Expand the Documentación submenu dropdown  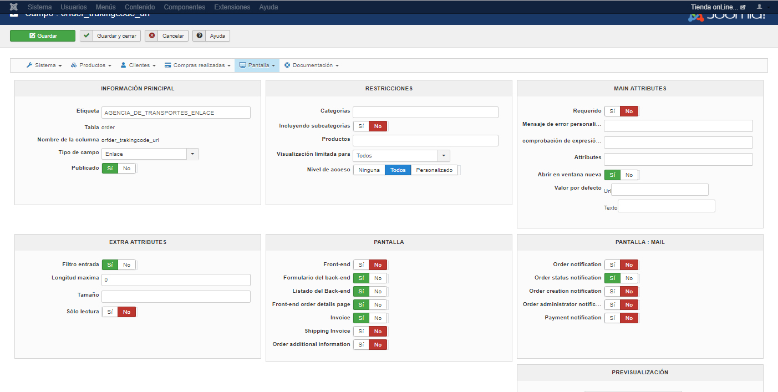coord(311,65)
